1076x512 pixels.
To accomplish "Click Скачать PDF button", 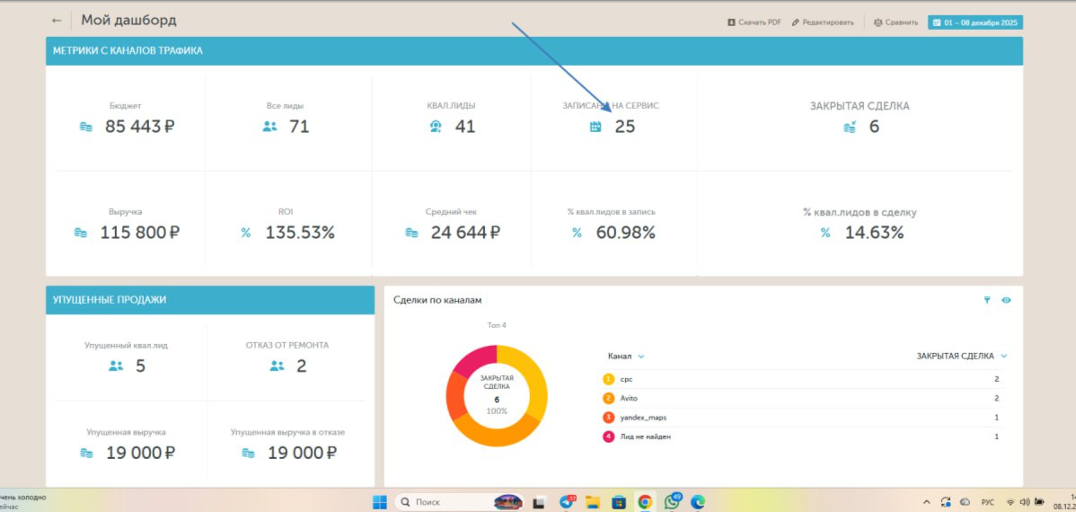I will click(x=754, y=22).
